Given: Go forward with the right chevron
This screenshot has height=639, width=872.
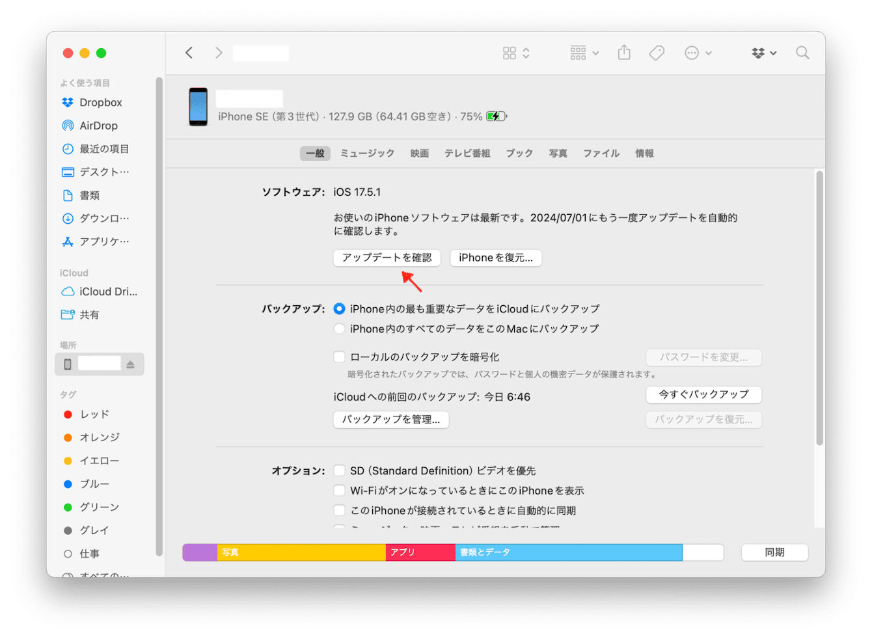Looking at the screenshot, I should click(x=219, y=53).
